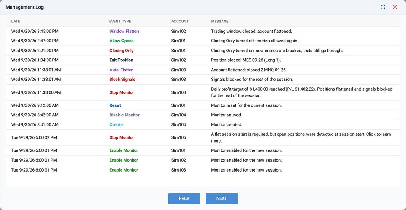Select the Stop Monitor event for Sim105
Image resolution: width=406 pixels, height=210 pixels.
pos(122,138)
